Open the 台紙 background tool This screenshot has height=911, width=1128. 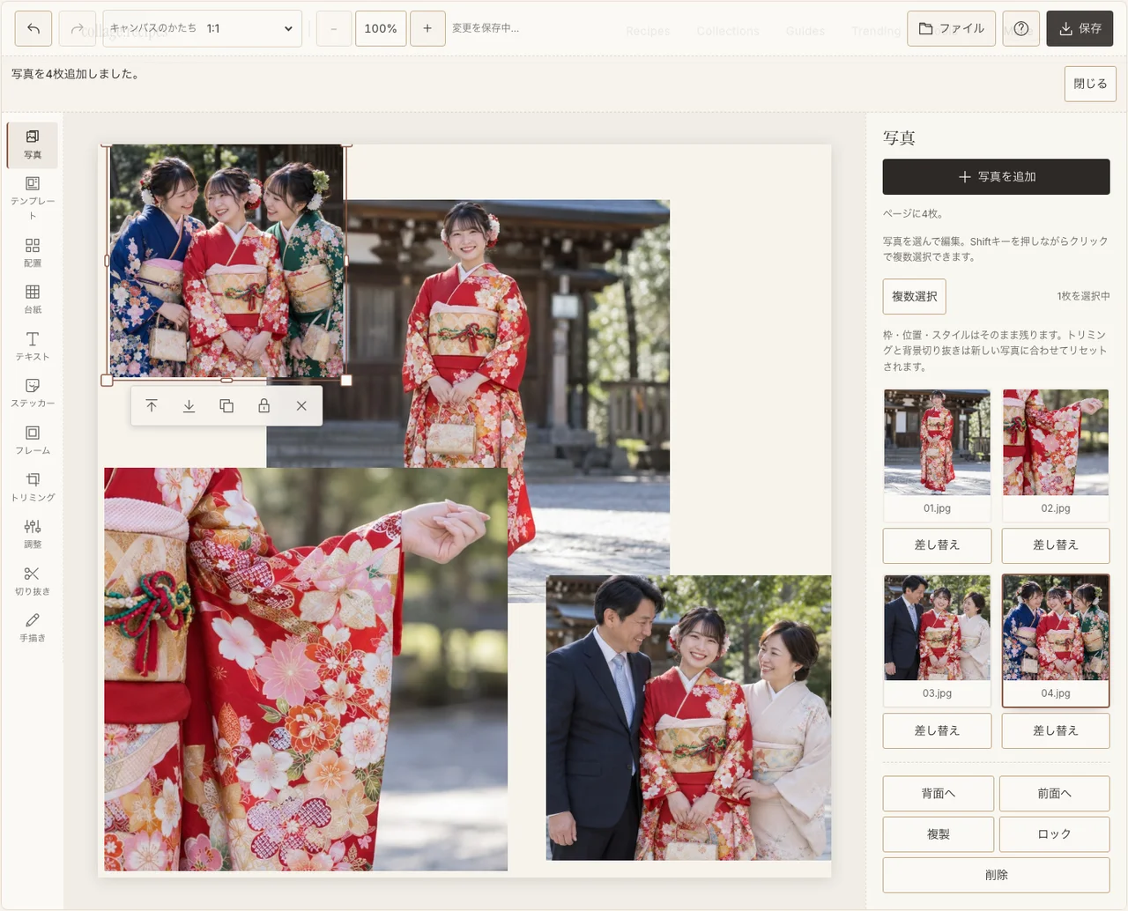click(x=33, y=299)
